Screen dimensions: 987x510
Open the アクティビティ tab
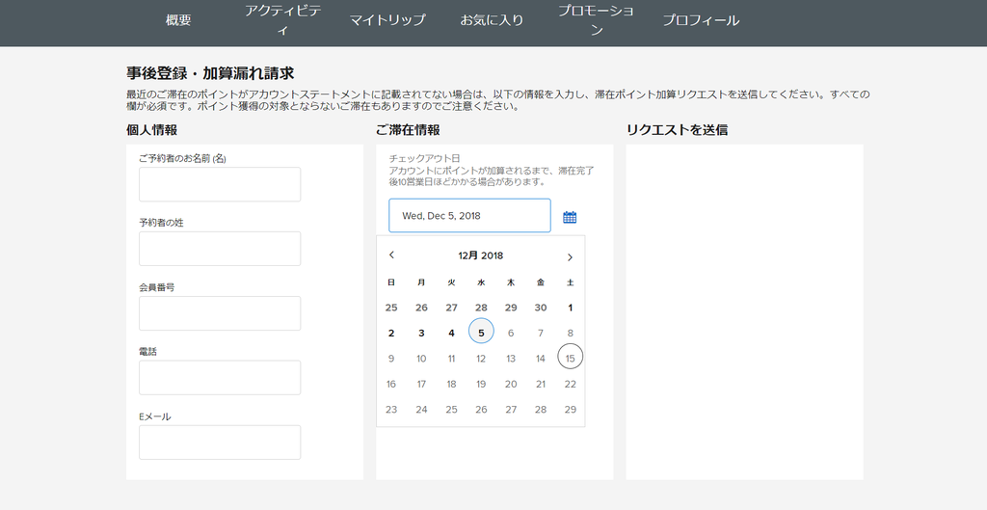tap(283, 20)
